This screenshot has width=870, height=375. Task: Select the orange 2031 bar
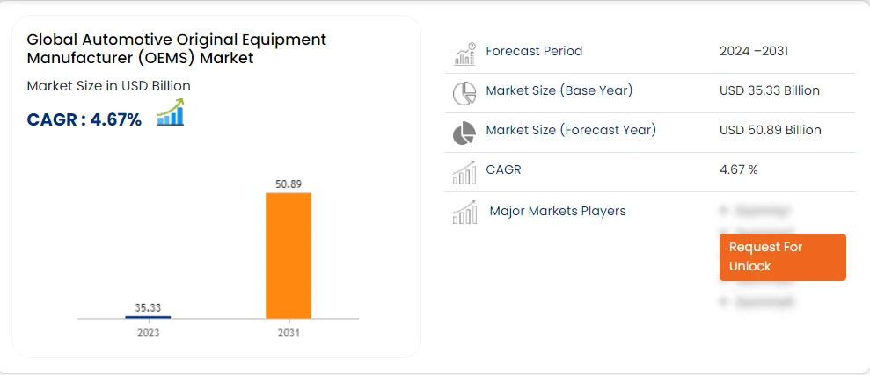pos(289,256)
